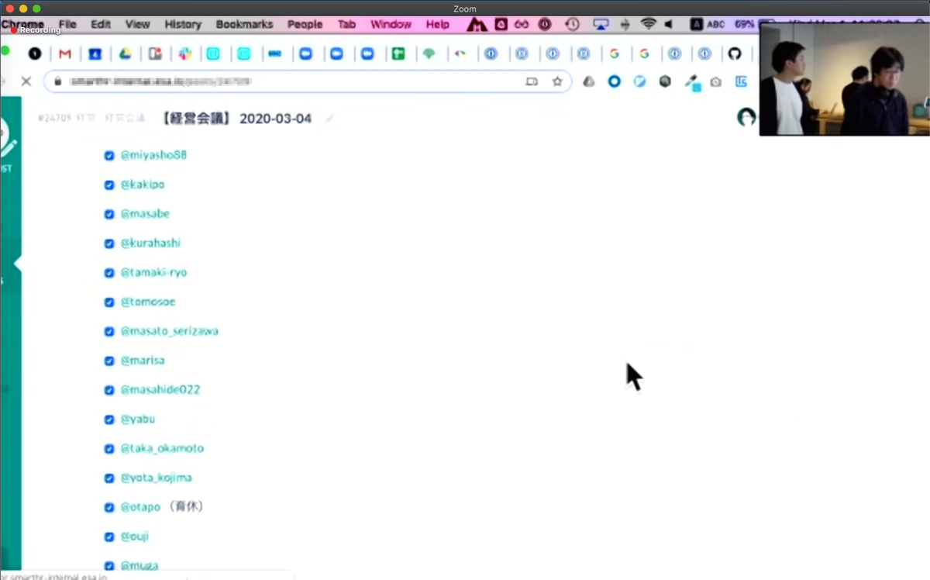Open the Slack pinned tab
This screenshot has height=580, width=930.
click(184, 54)
